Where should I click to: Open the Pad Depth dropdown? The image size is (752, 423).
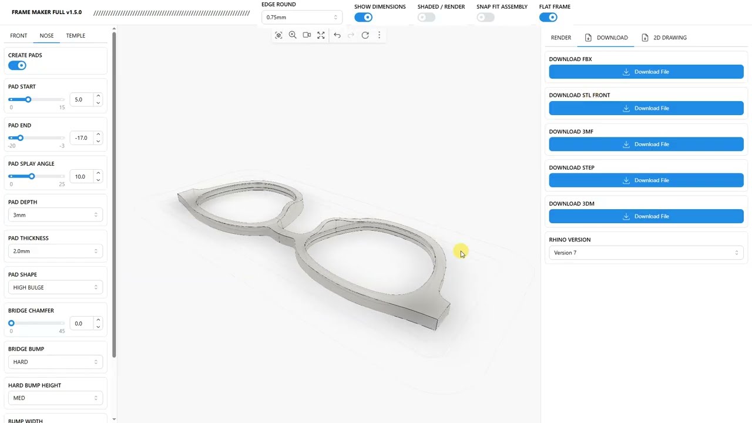(x=55, y=215)
